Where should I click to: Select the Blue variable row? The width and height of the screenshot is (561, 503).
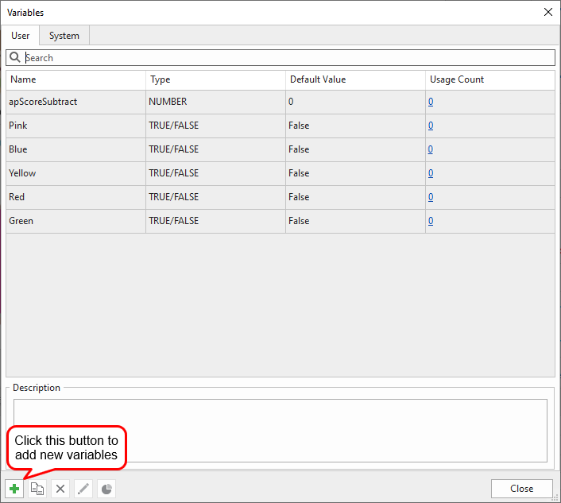coord(75,149)
